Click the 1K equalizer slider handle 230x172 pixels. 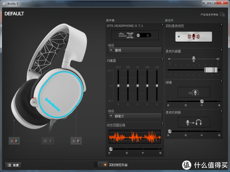coord(138,86)
